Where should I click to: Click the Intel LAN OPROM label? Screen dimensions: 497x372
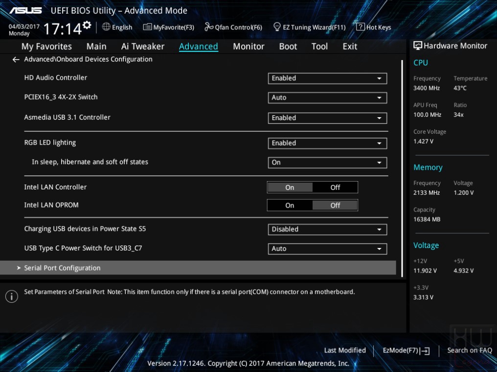[x=51, y=205]
